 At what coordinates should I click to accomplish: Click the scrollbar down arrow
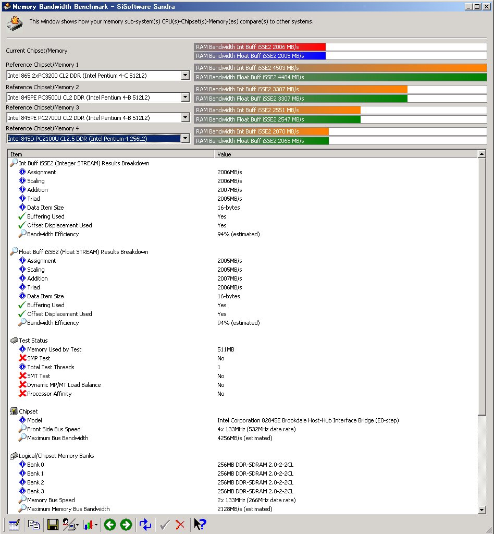pyautogui.click(x=481, y=510)
